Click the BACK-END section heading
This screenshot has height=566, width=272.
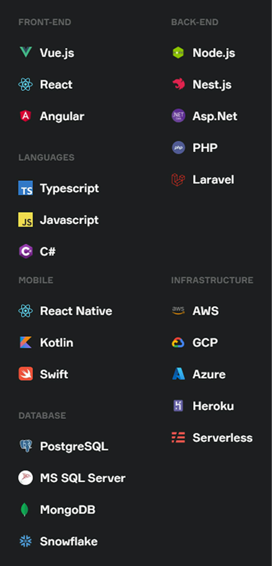[x=195, y=22]
